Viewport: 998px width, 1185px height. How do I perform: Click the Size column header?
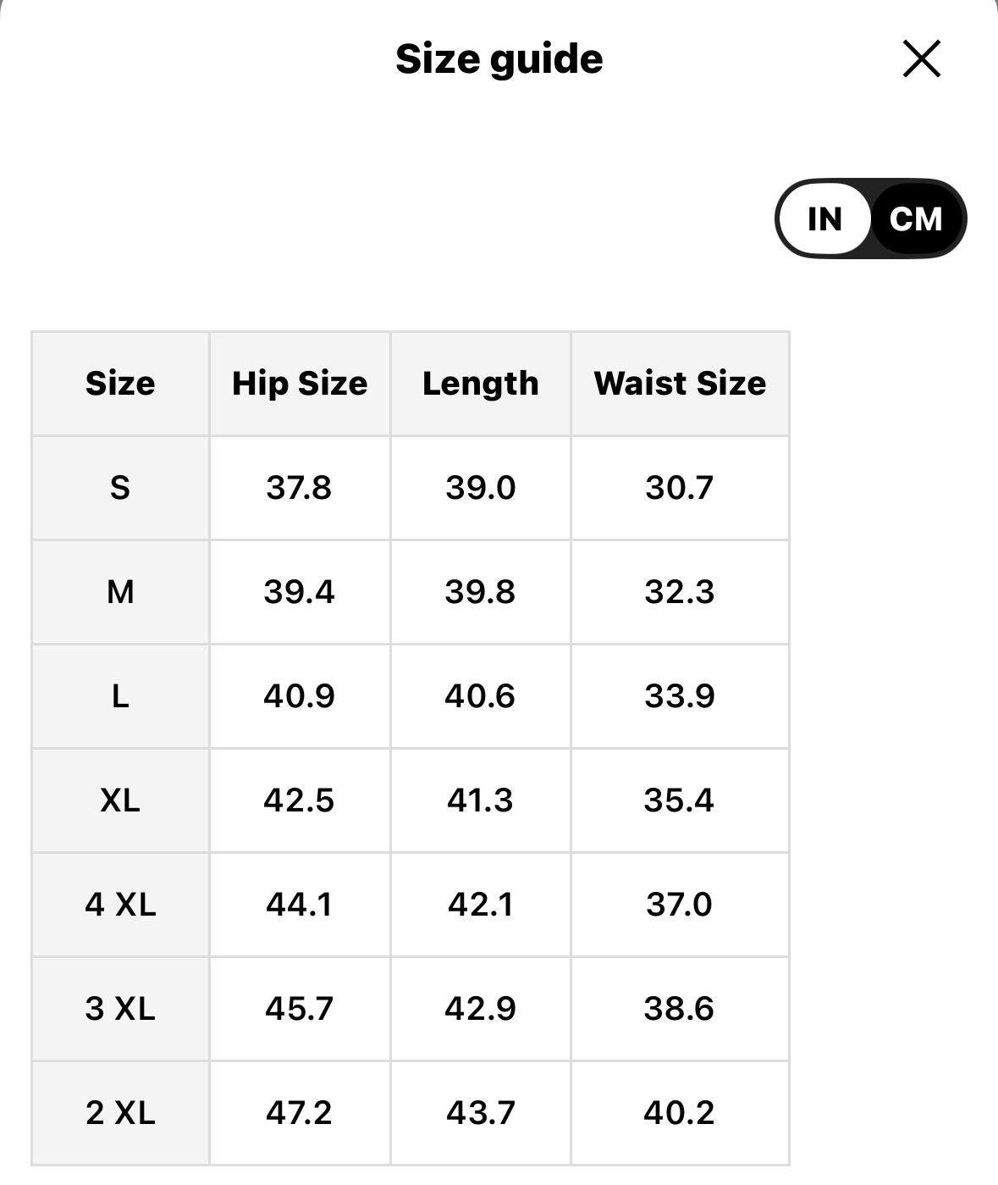click(120, 384)
